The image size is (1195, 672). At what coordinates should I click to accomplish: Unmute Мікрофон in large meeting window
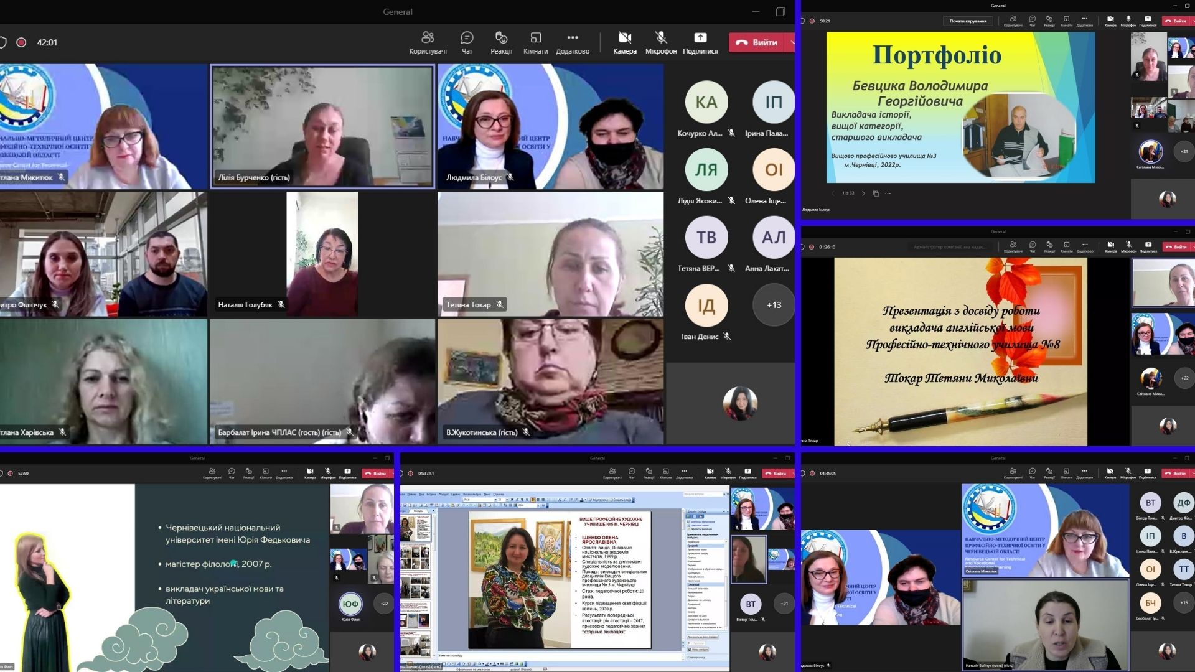point(661,42)
